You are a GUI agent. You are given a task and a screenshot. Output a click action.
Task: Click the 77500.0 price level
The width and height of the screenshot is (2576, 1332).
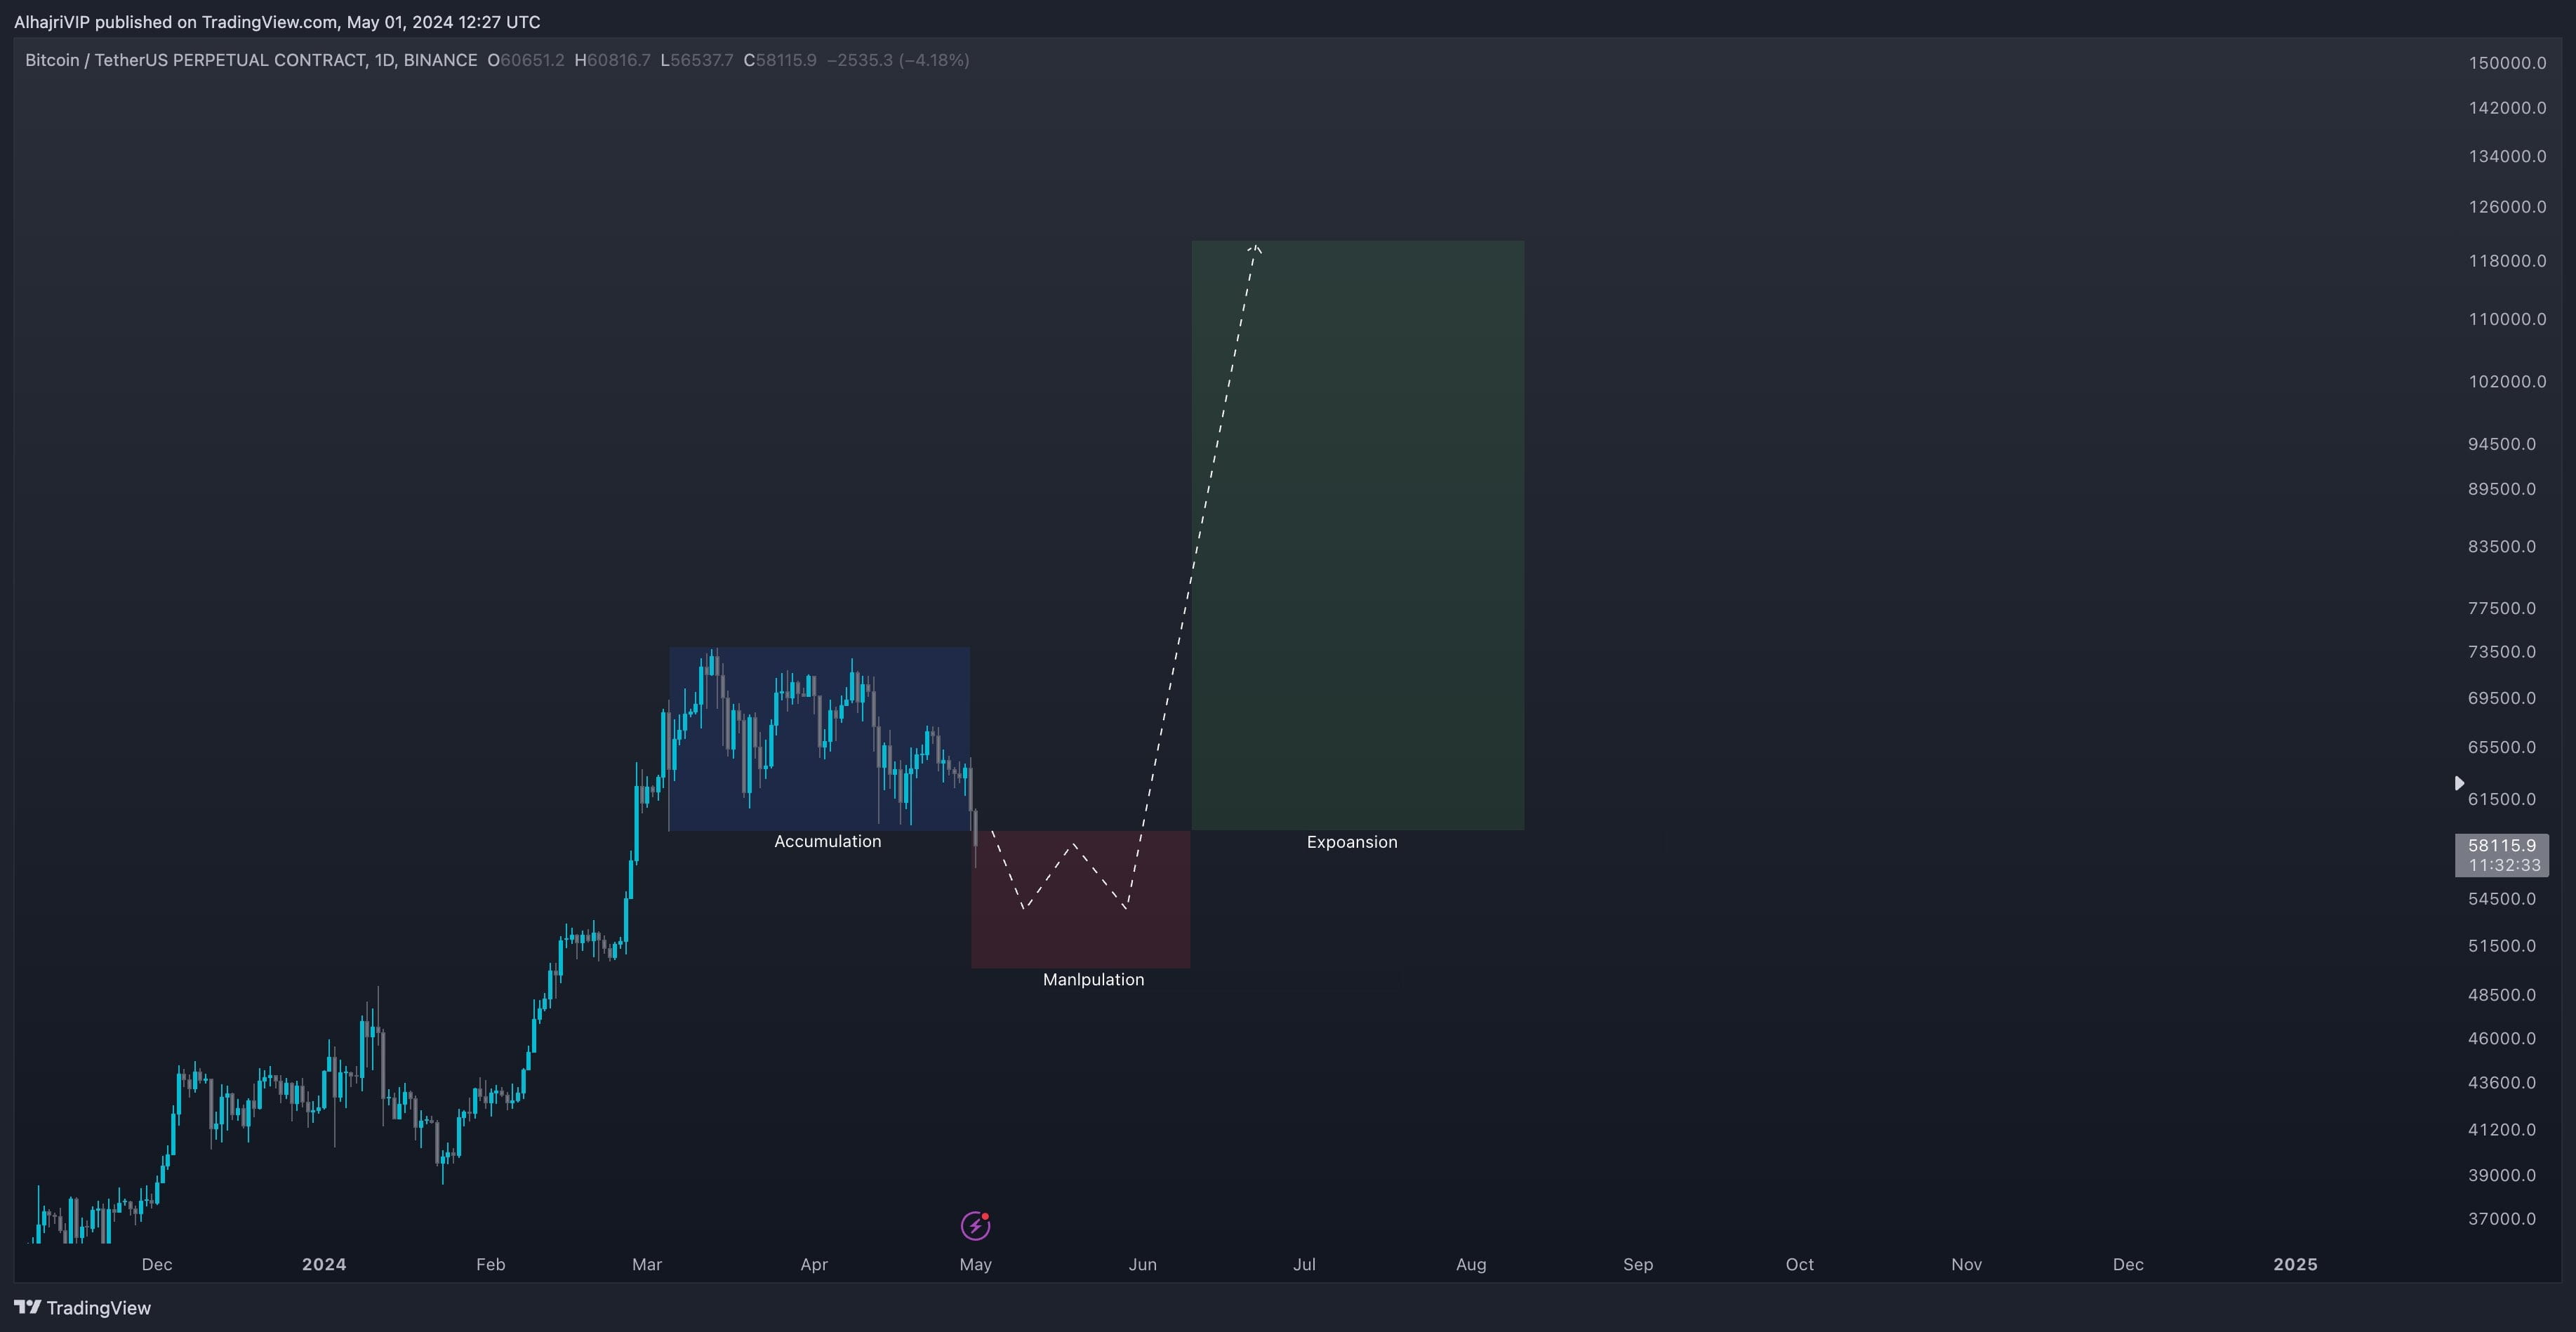(2502, 608)
